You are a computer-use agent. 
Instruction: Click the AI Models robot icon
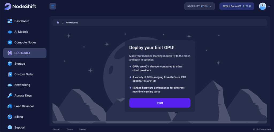click(10, 32)
